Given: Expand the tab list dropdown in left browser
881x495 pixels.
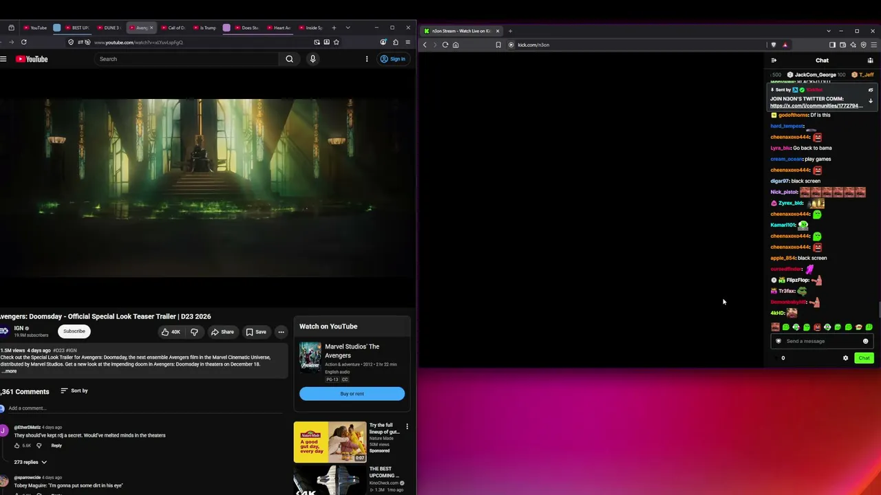Looking at the screenshot, I should coord(348,27).
